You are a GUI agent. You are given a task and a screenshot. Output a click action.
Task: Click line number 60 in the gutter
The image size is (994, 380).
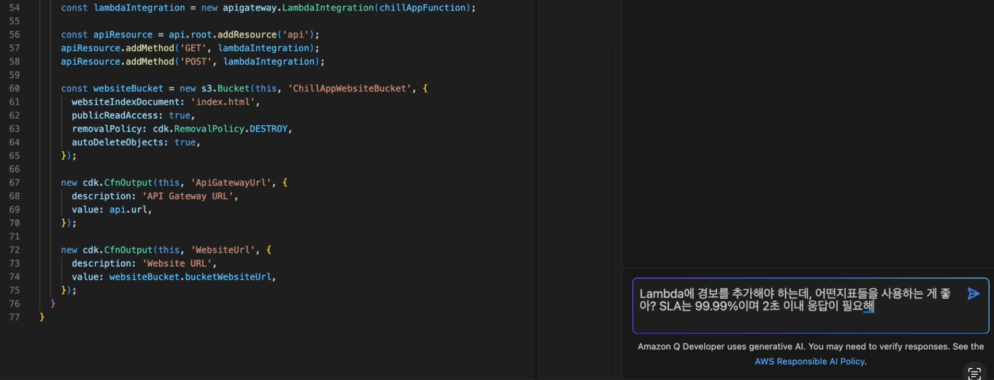[14, 88]
